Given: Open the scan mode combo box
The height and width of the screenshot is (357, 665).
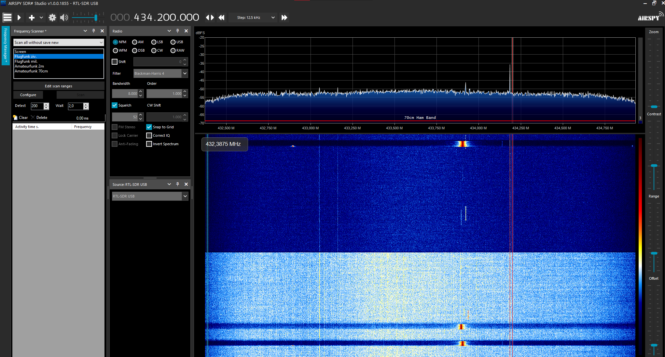Looking at the screenshot, I should pyautogui.click(x=59, y=43).
